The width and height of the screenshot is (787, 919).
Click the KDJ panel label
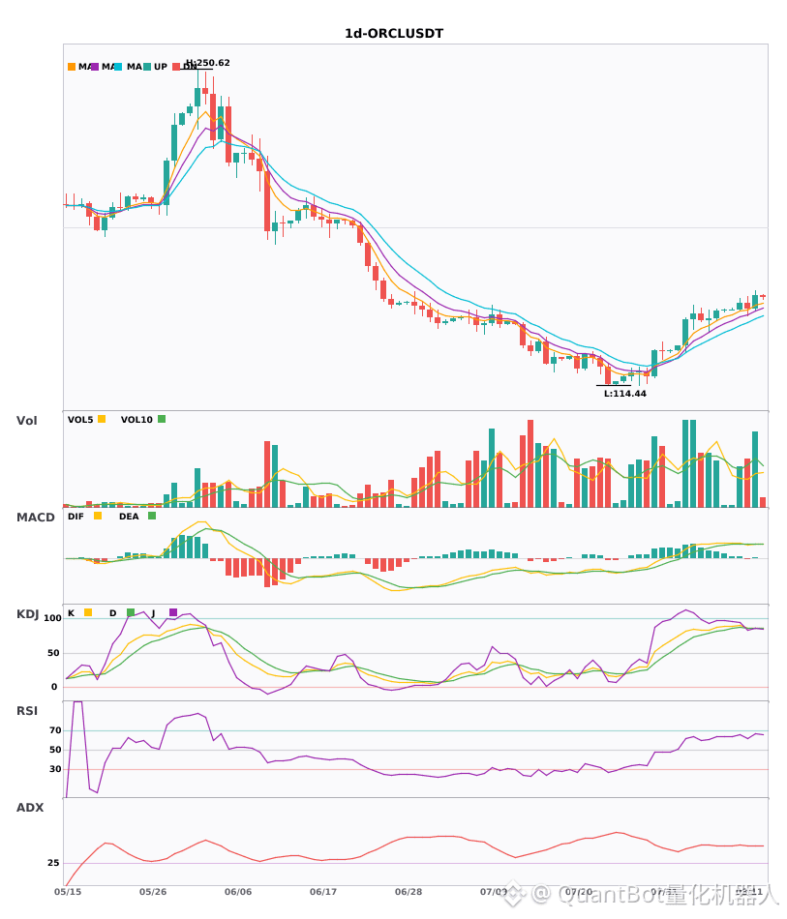pos(27,614)
